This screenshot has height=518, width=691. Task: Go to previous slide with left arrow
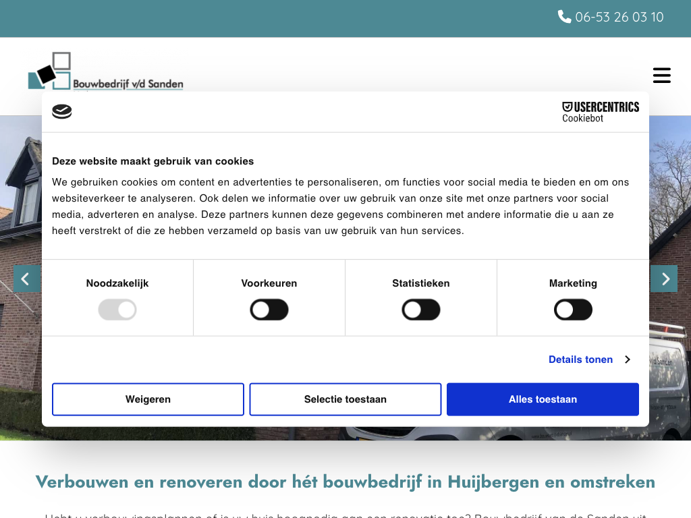tap(26, 279)
